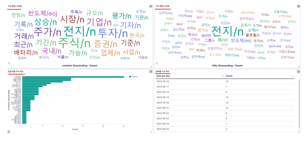Click 기사 본문 시각화 panel title
This screenshot has height=143, width=307.
coord(15,6)
